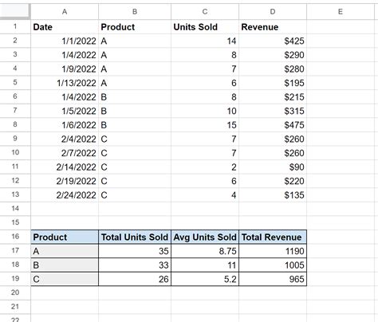Select the revenue cell $425
378x322 pixels.
click(x=273, y=41)
